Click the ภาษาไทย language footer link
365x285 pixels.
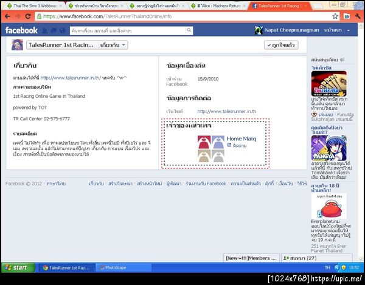56,184
